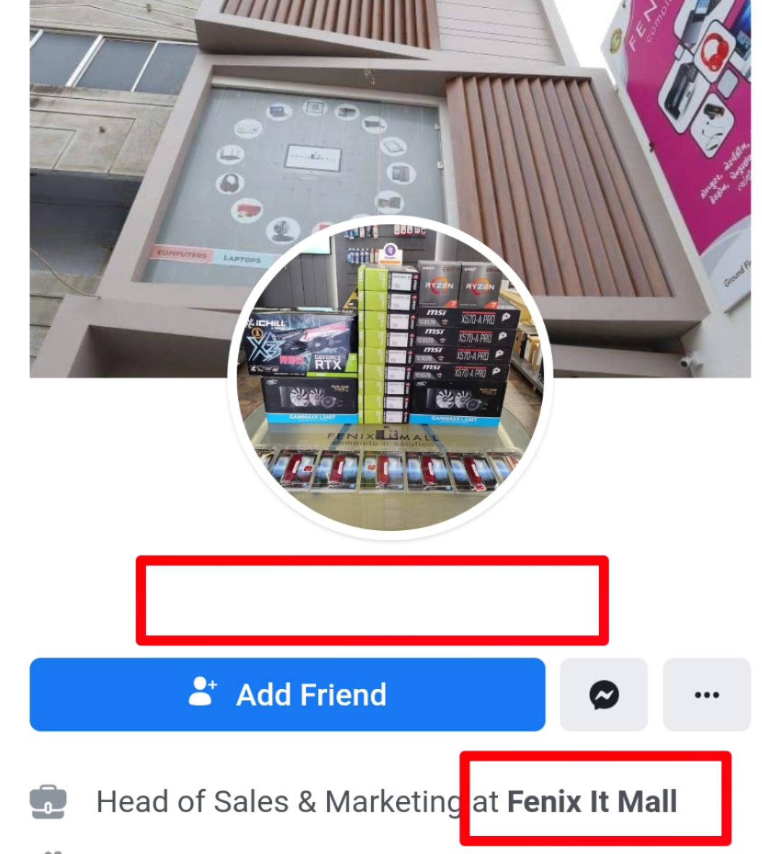Click the LAPTOPS label on the storefront
Viewport: 762px width, 854px height.
click(242, 259)
